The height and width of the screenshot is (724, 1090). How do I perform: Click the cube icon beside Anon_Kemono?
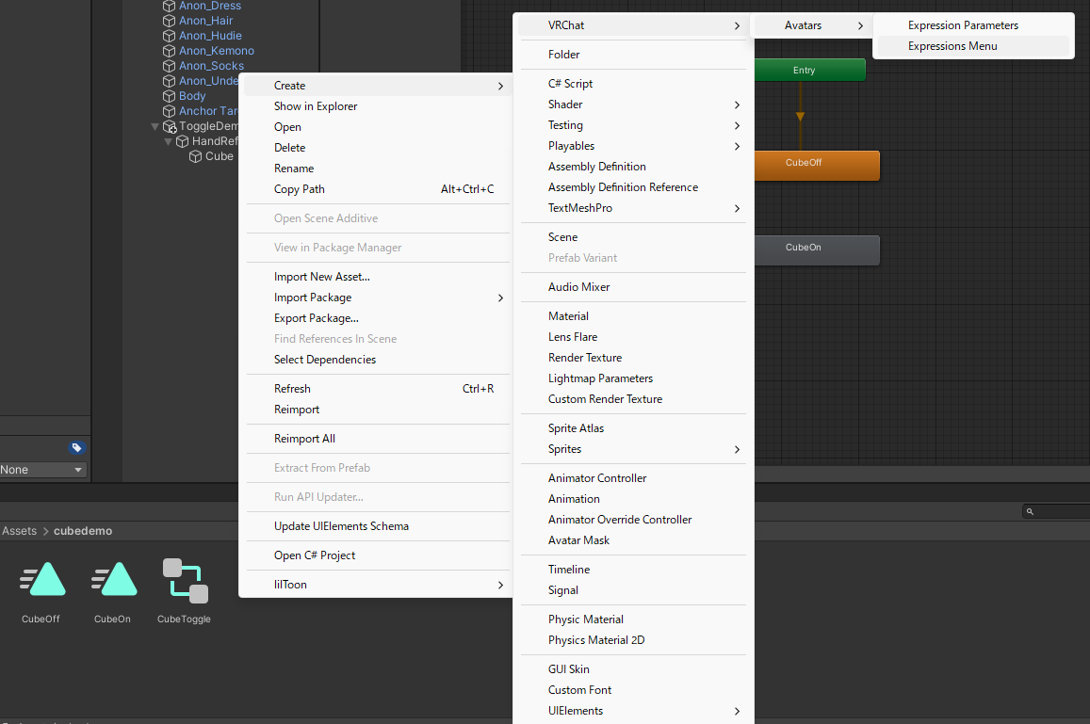pos(169,51)
